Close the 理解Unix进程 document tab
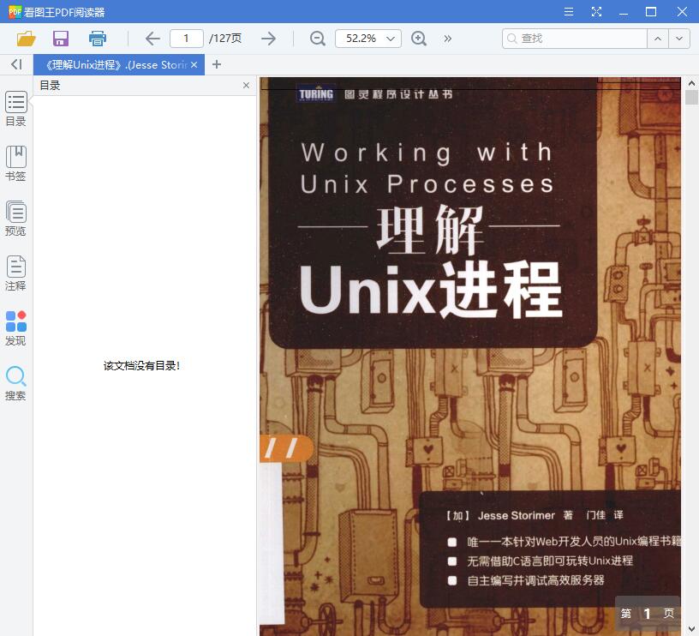 point(194,64)
